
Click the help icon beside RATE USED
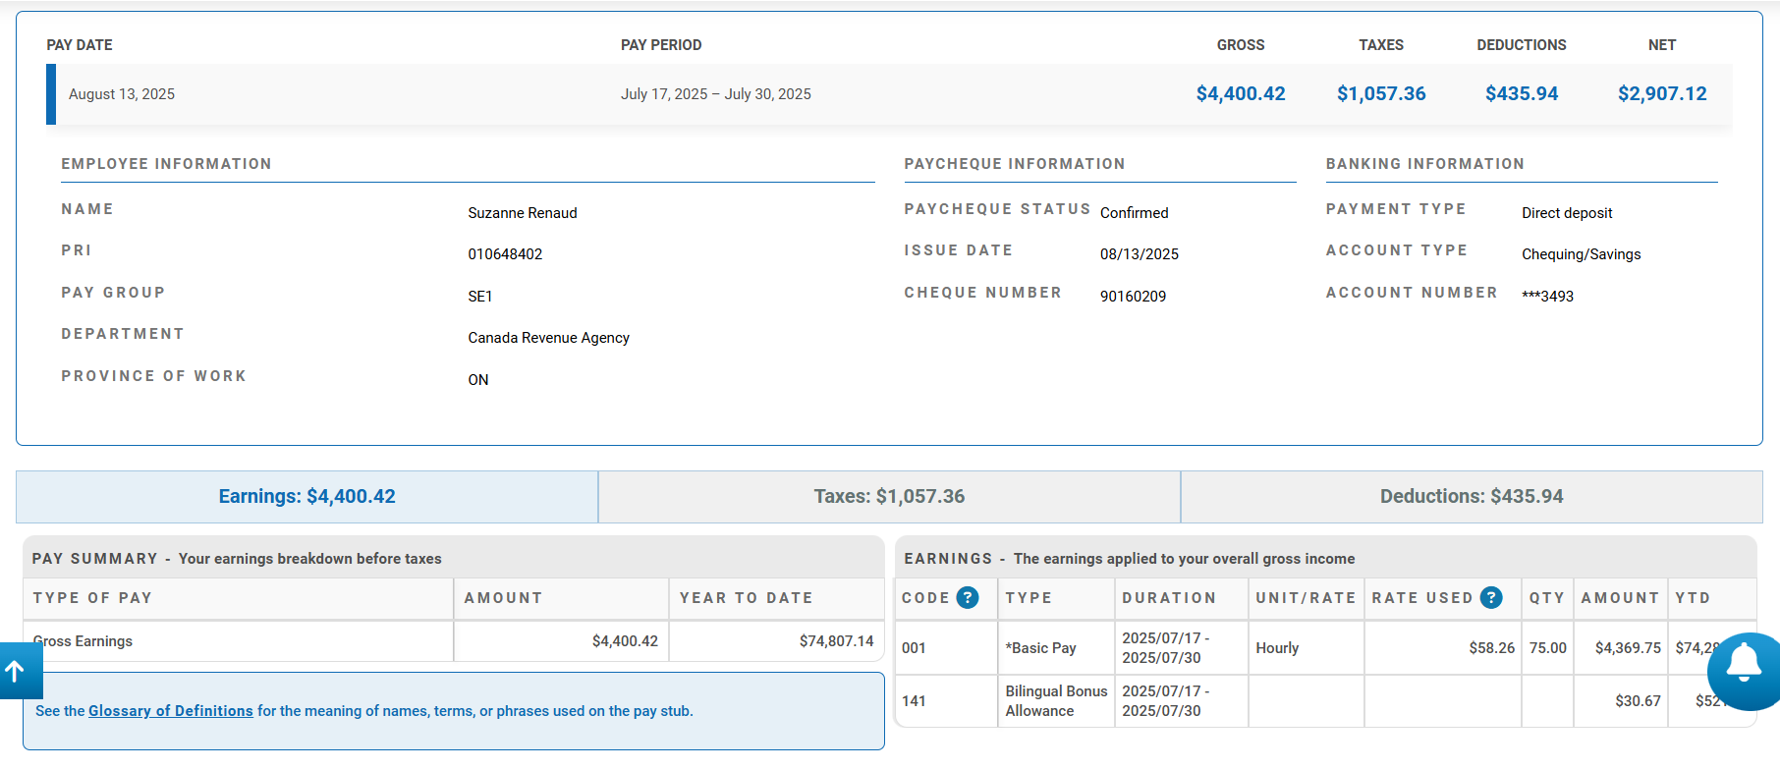pyautogui.click(x=1491, y=598)
